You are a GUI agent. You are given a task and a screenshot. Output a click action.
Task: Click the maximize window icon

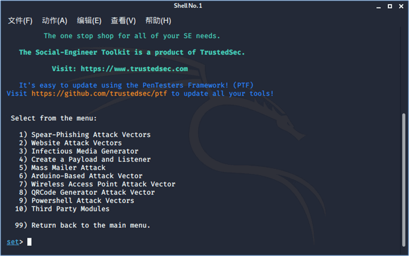[x=389, y=6]
